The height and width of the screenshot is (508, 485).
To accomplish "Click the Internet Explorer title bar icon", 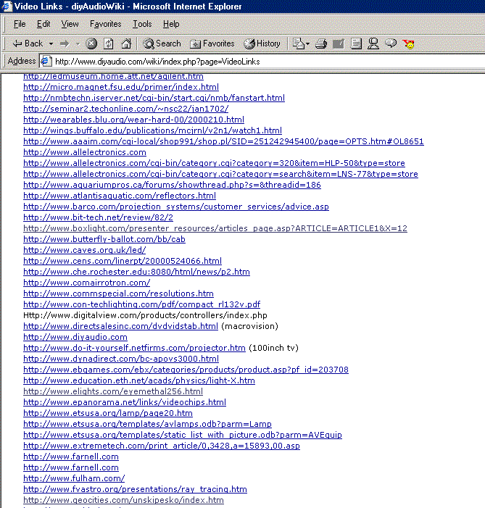I will coord(7,6).
